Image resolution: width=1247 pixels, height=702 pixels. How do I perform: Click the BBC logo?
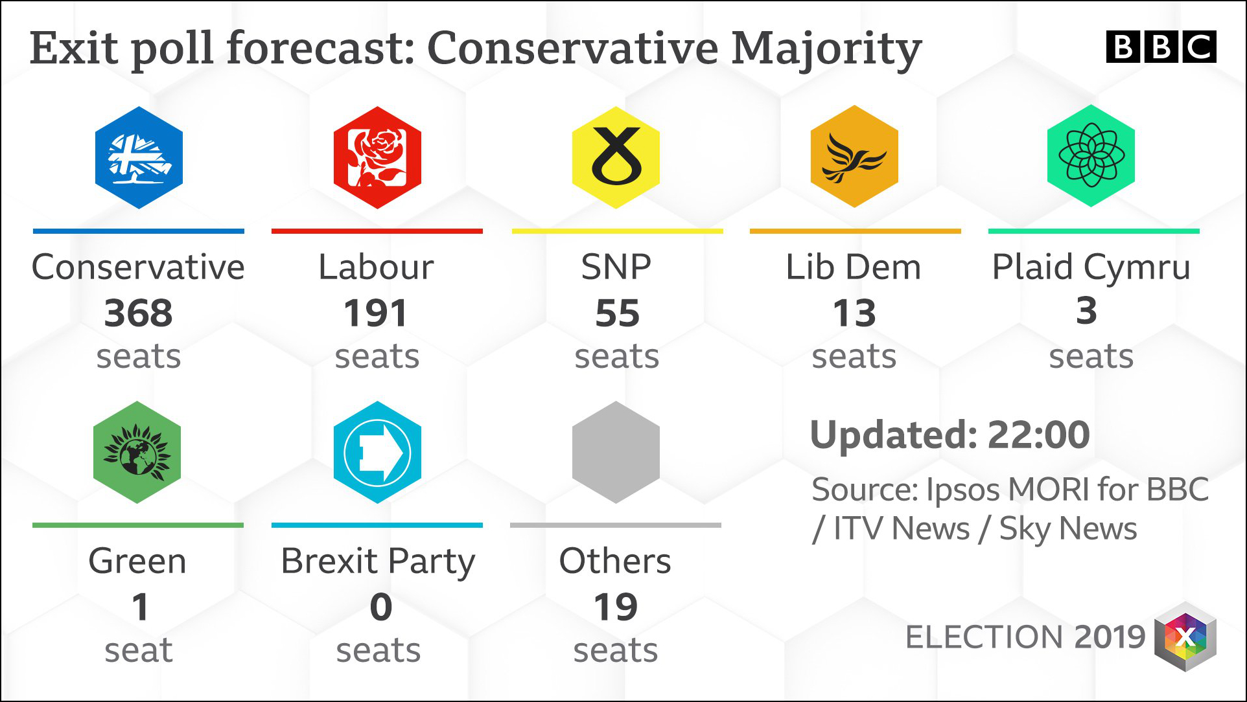1161,47
